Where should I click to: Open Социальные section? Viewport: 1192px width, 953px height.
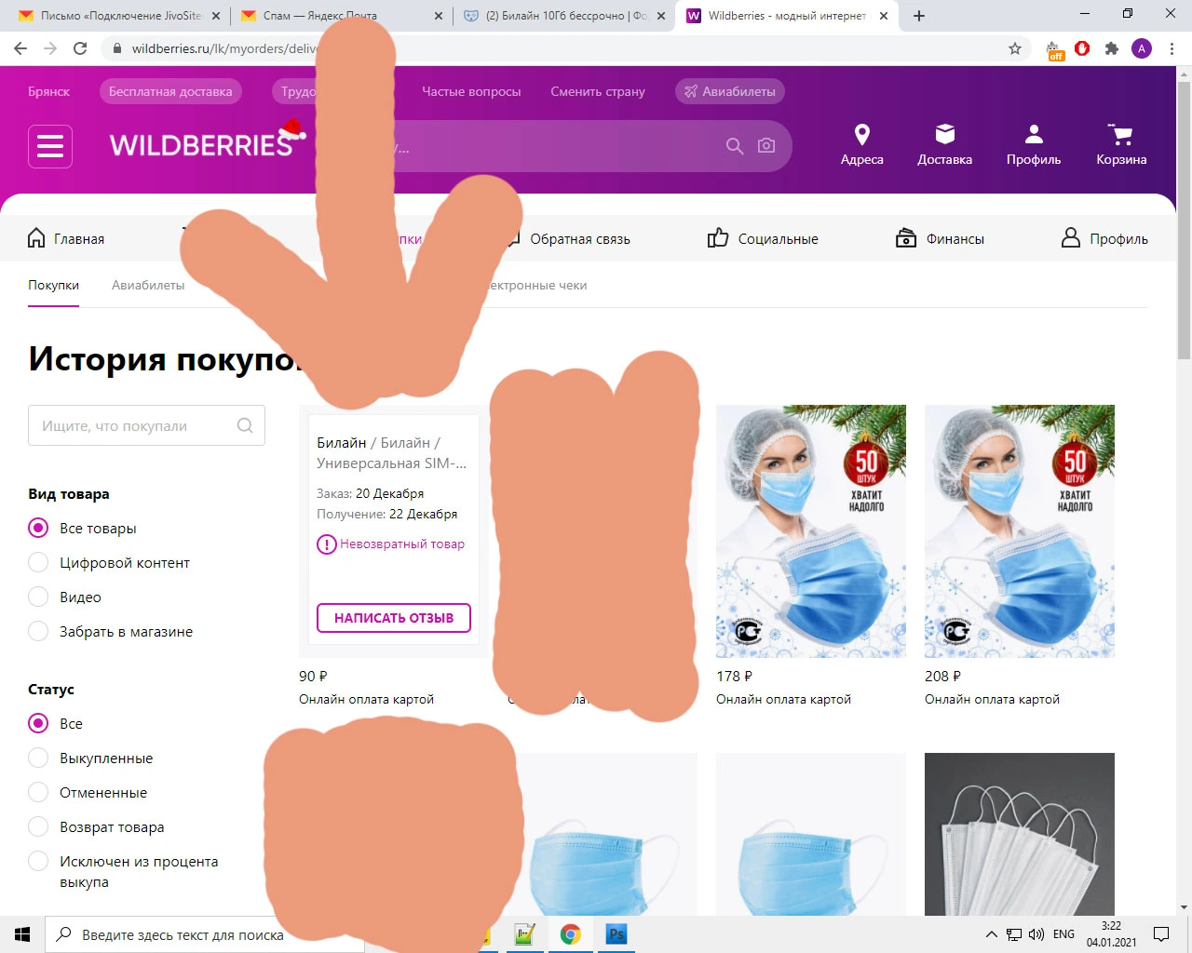(763, 239)
